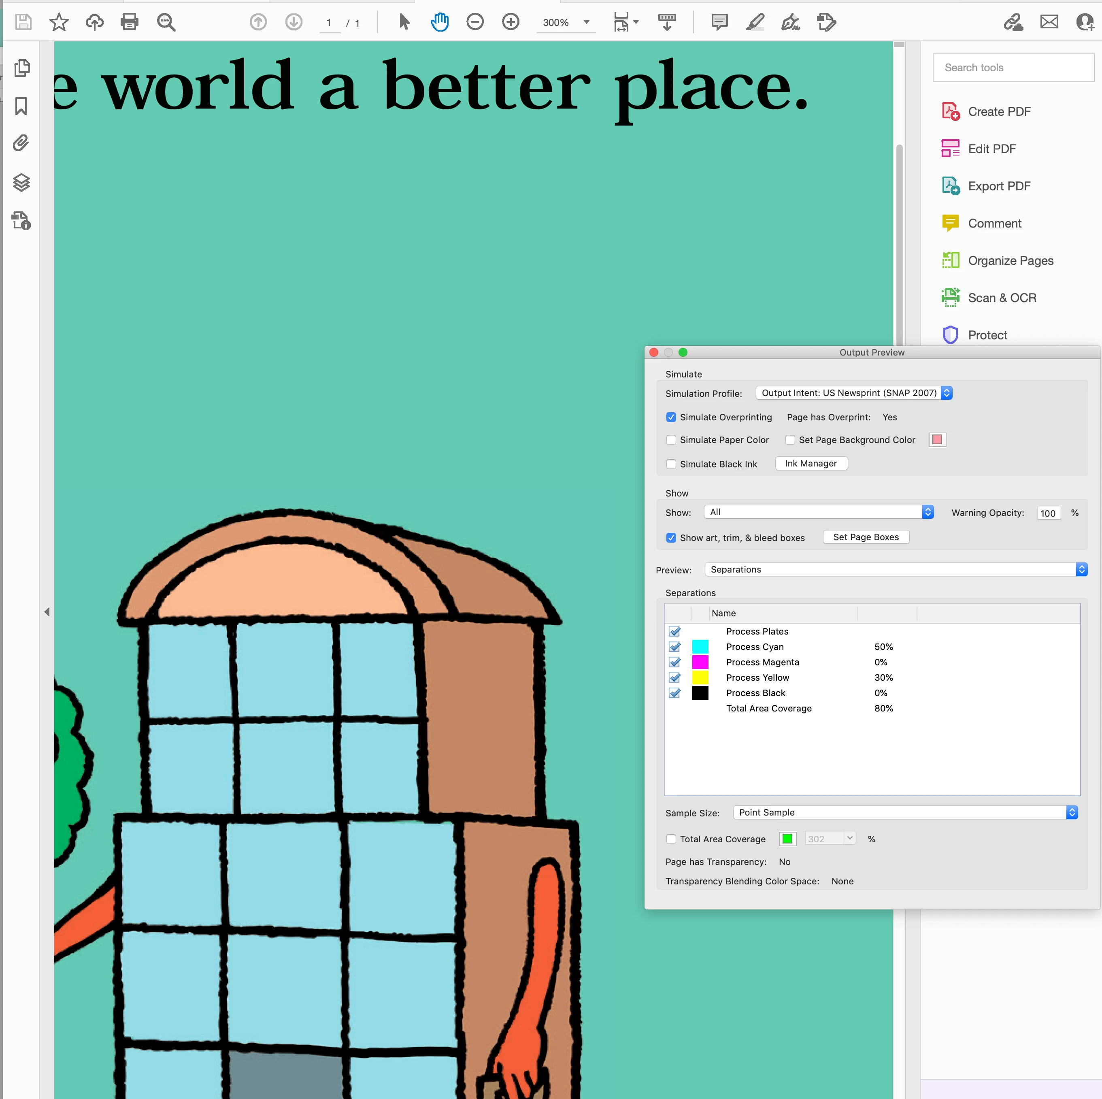1102x1099 pixels.
Task: Click the print icon in the toolbar
Action: [x=130, y=22]
